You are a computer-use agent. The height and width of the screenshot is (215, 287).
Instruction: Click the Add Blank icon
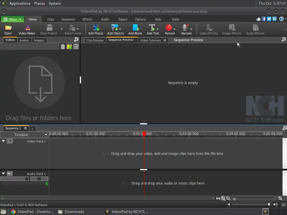tap(136, 28)
